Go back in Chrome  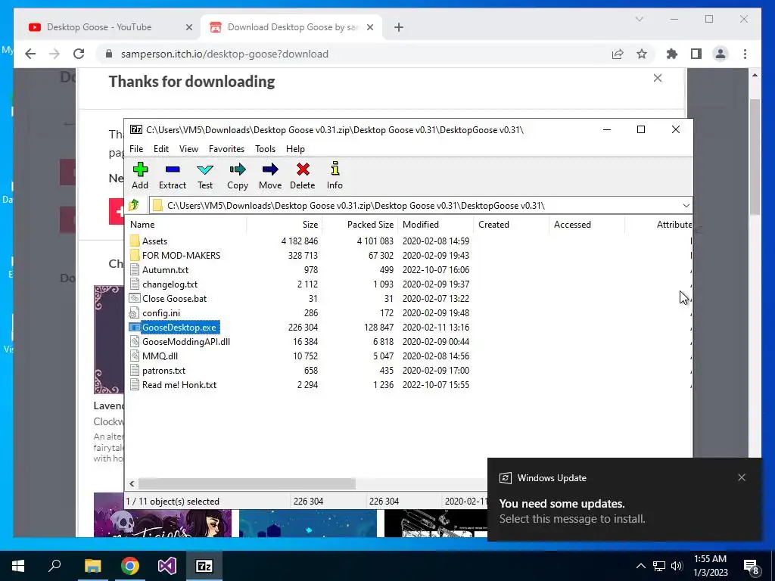click(x=30, y=54)
